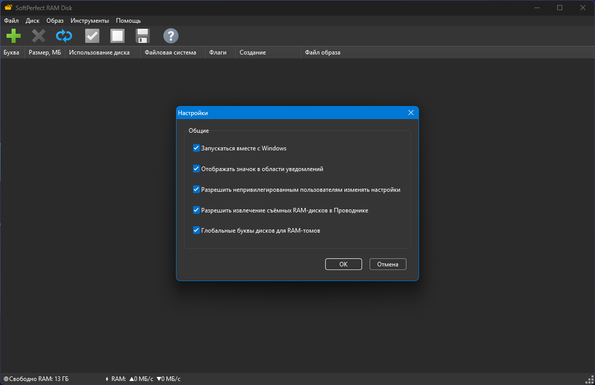Click the window resize grip in corner
Image resolution: width=595 pixels, height=385 pixels.
point(590,380)
